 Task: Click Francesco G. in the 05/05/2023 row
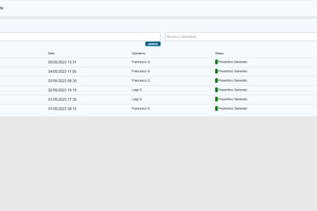pyautogui.click(x=141, y=62)
